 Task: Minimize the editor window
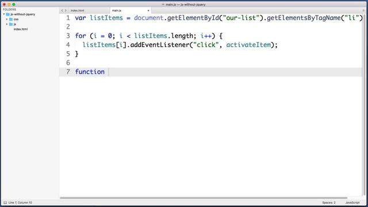(9, 5)
